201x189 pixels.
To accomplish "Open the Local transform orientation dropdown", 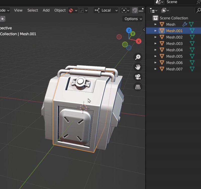I will 106,10.
